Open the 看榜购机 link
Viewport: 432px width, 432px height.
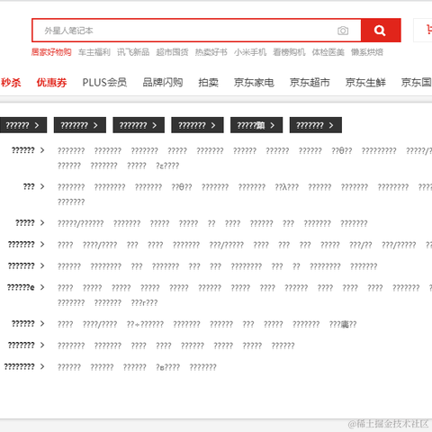289,52
